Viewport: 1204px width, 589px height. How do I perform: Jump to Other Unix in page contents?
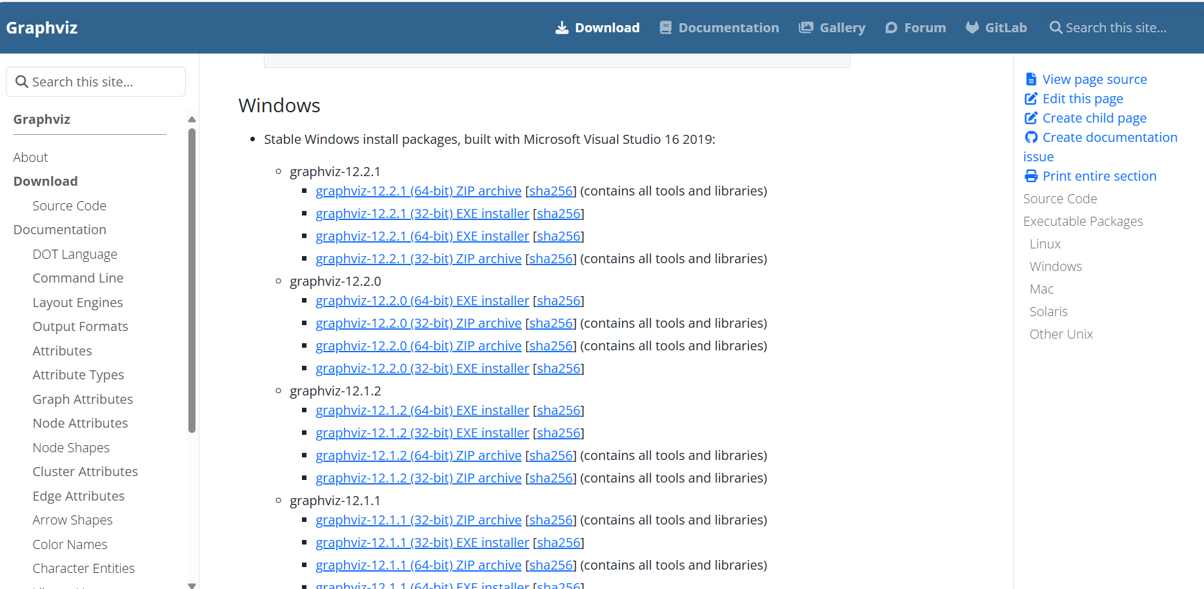point(1061,334)
